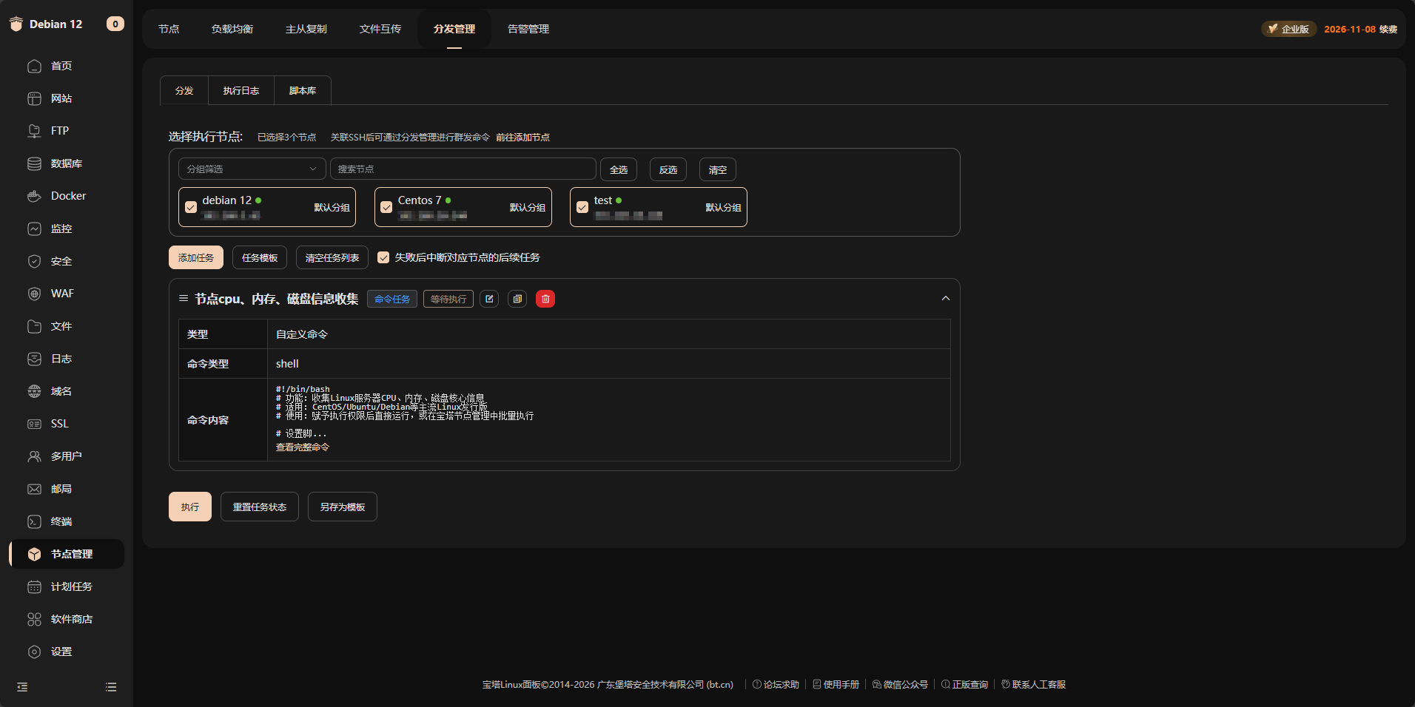This screenshot has height=707, width=1415.
Task: Click the 添加任务 button
Action: pyautogui.click(x=196, y=257)
